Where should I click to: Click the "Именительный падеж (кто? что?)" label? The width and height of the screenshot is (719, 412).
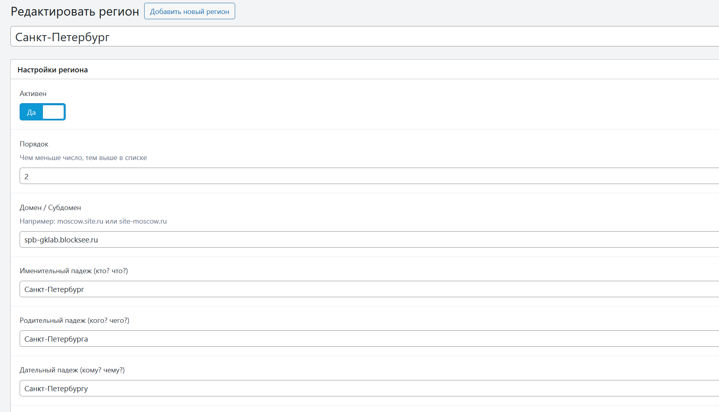pos(74,271)
